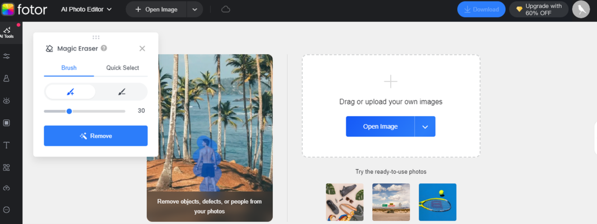This screenshot has height=224, width=597.
Task: Click Open Image in the upload area
Action: coord(380,127)
